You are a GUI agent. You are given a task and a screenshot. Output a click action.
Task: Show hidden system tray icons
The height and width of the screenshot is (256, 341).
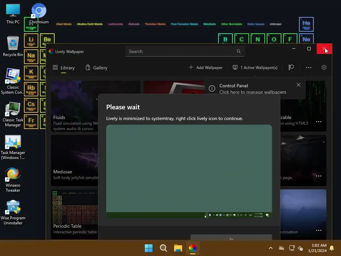271,248
